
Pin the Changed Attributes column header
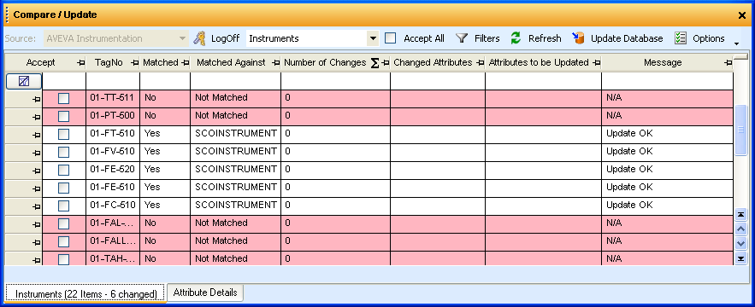pos(480,63)
